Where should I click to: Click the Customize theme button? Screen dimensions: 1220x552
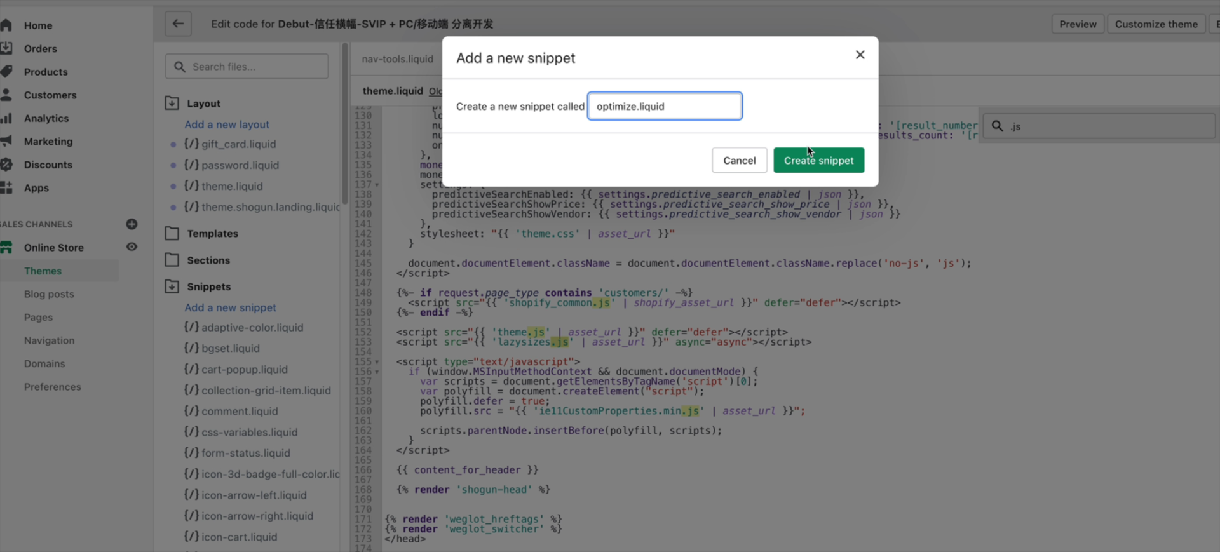point(1156,24)
